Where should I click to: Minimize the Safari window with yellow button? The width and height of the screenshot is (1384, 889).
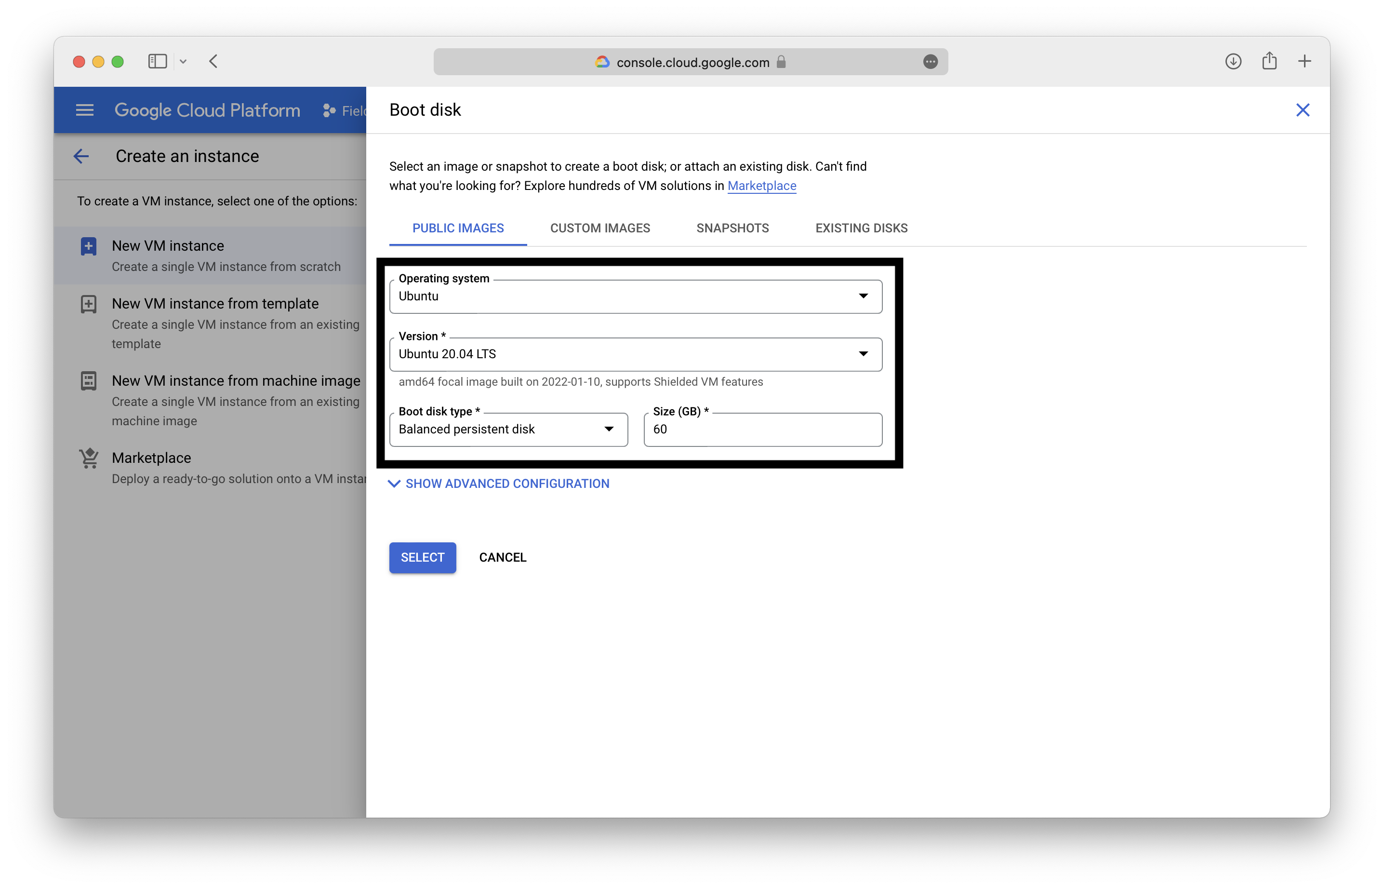click(98, 62)
